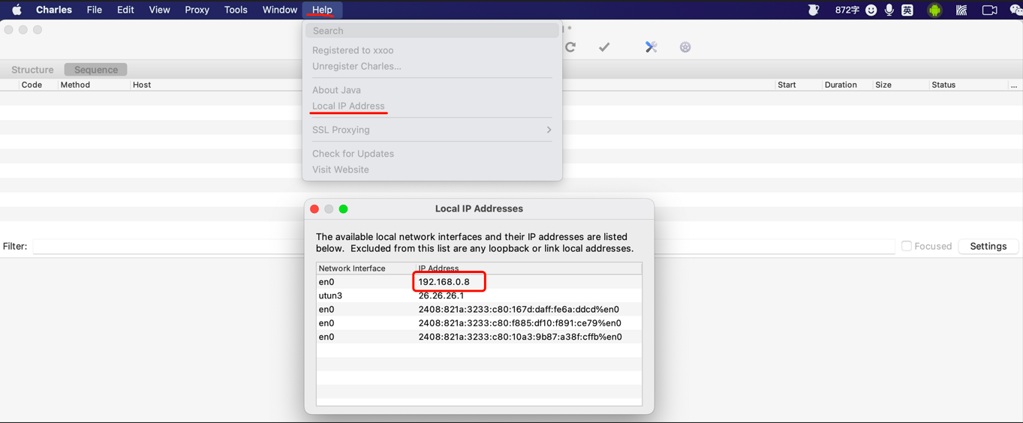Sort by the Host column header

[x=142, y=85]
